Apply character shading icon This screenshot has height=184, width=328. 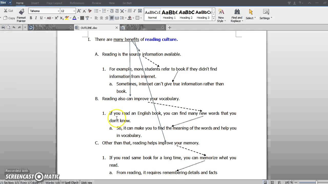click(x=82, y=18)
